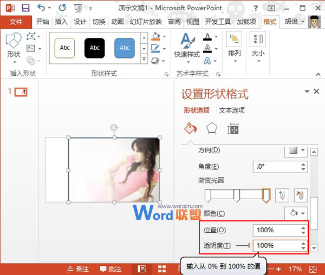Expand the shape styles gallery More arrow
The height and width of the screenshot is (275, 325).
(144, 60)
